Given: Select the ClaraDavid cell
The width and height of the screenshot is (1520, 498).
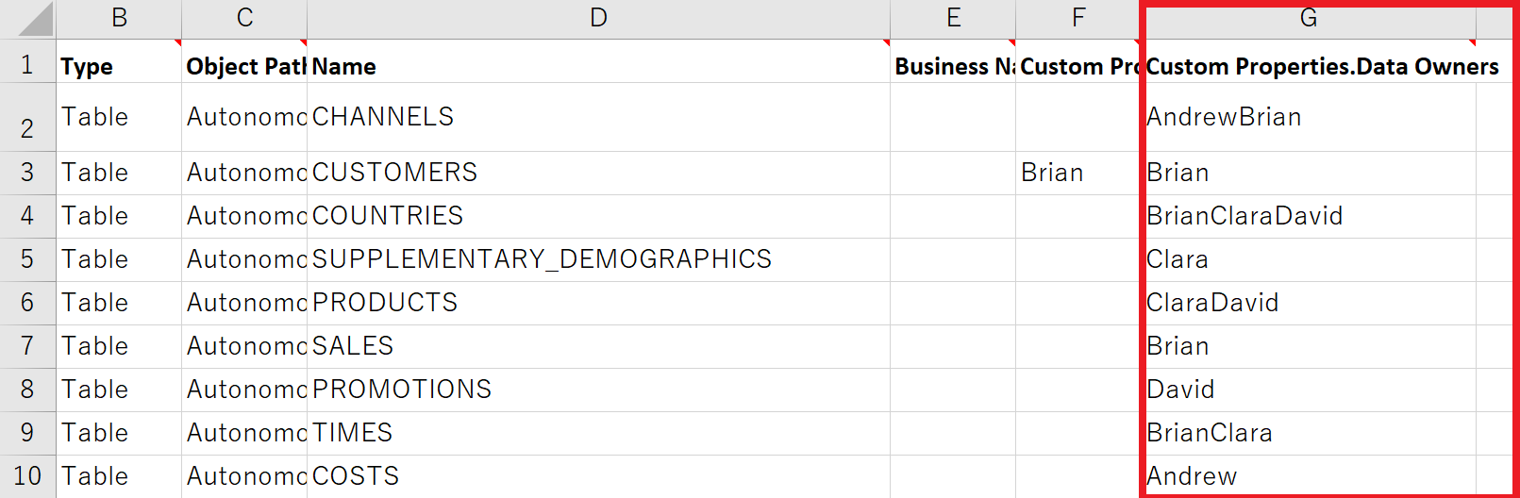Looking at the screenshot, I should [x=1308, y=303].
